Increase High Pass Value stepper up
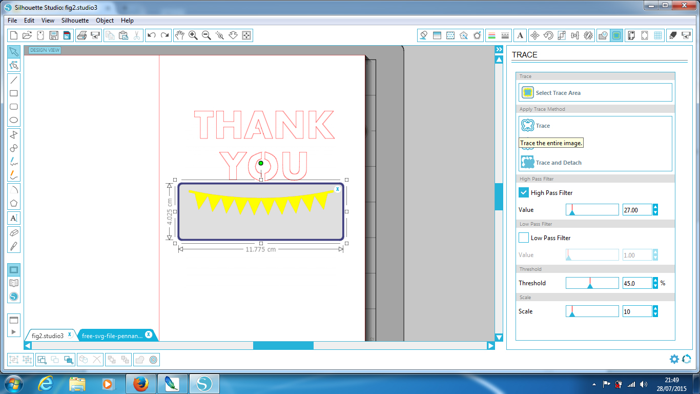Viewport: 700px width, 394px height. tap(655, 207)
